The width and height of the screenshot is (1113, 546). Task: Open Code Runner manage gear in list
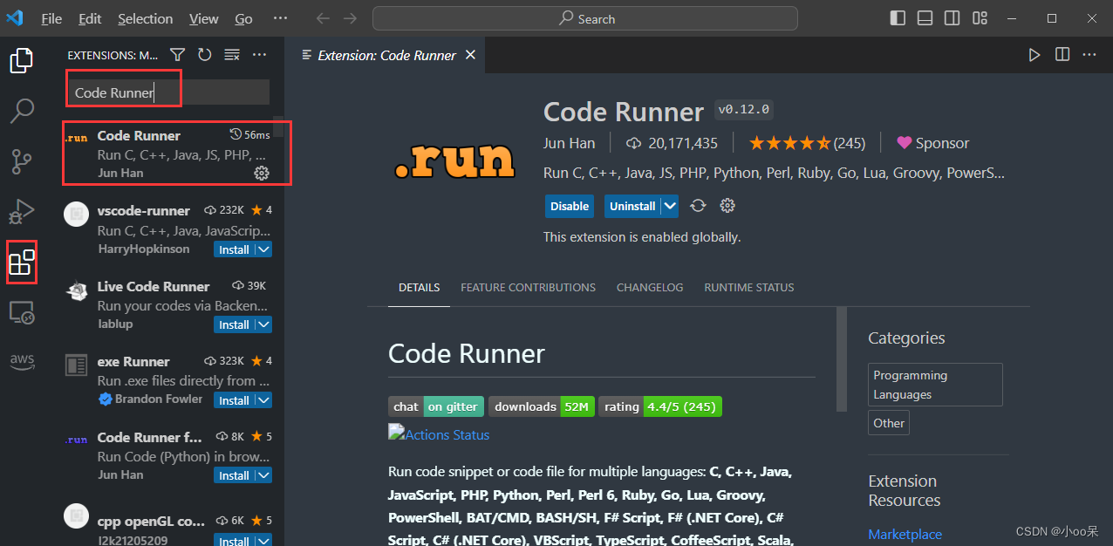coord(261,173)
